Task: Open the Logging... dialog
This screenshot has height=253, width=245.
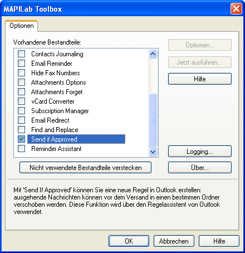Action: (x=200, y=152)
